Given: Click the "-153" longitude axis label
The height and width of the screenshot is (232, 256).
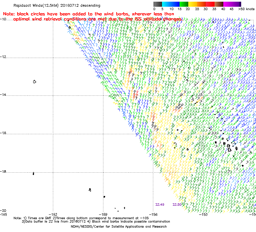Looking at the screenshot, I should tap(203, 214).
